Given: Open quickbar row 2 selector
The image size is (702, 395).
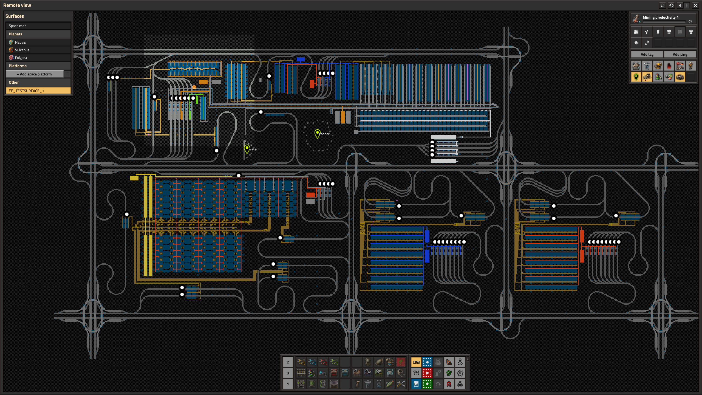Looking at the screenshot, I should [x=288, y=362].
